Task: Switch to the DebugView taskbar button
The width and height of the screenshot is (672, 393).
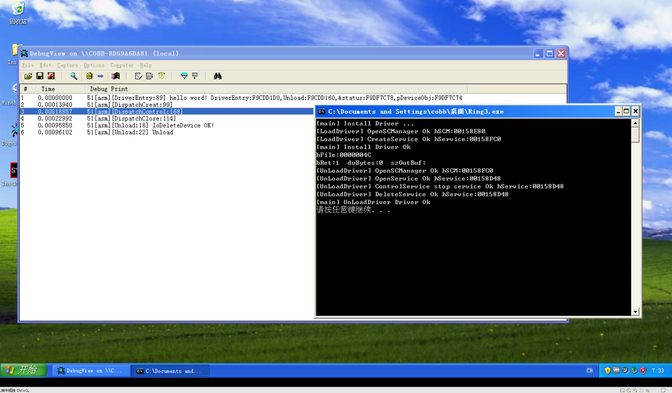Action: [91, 371]
